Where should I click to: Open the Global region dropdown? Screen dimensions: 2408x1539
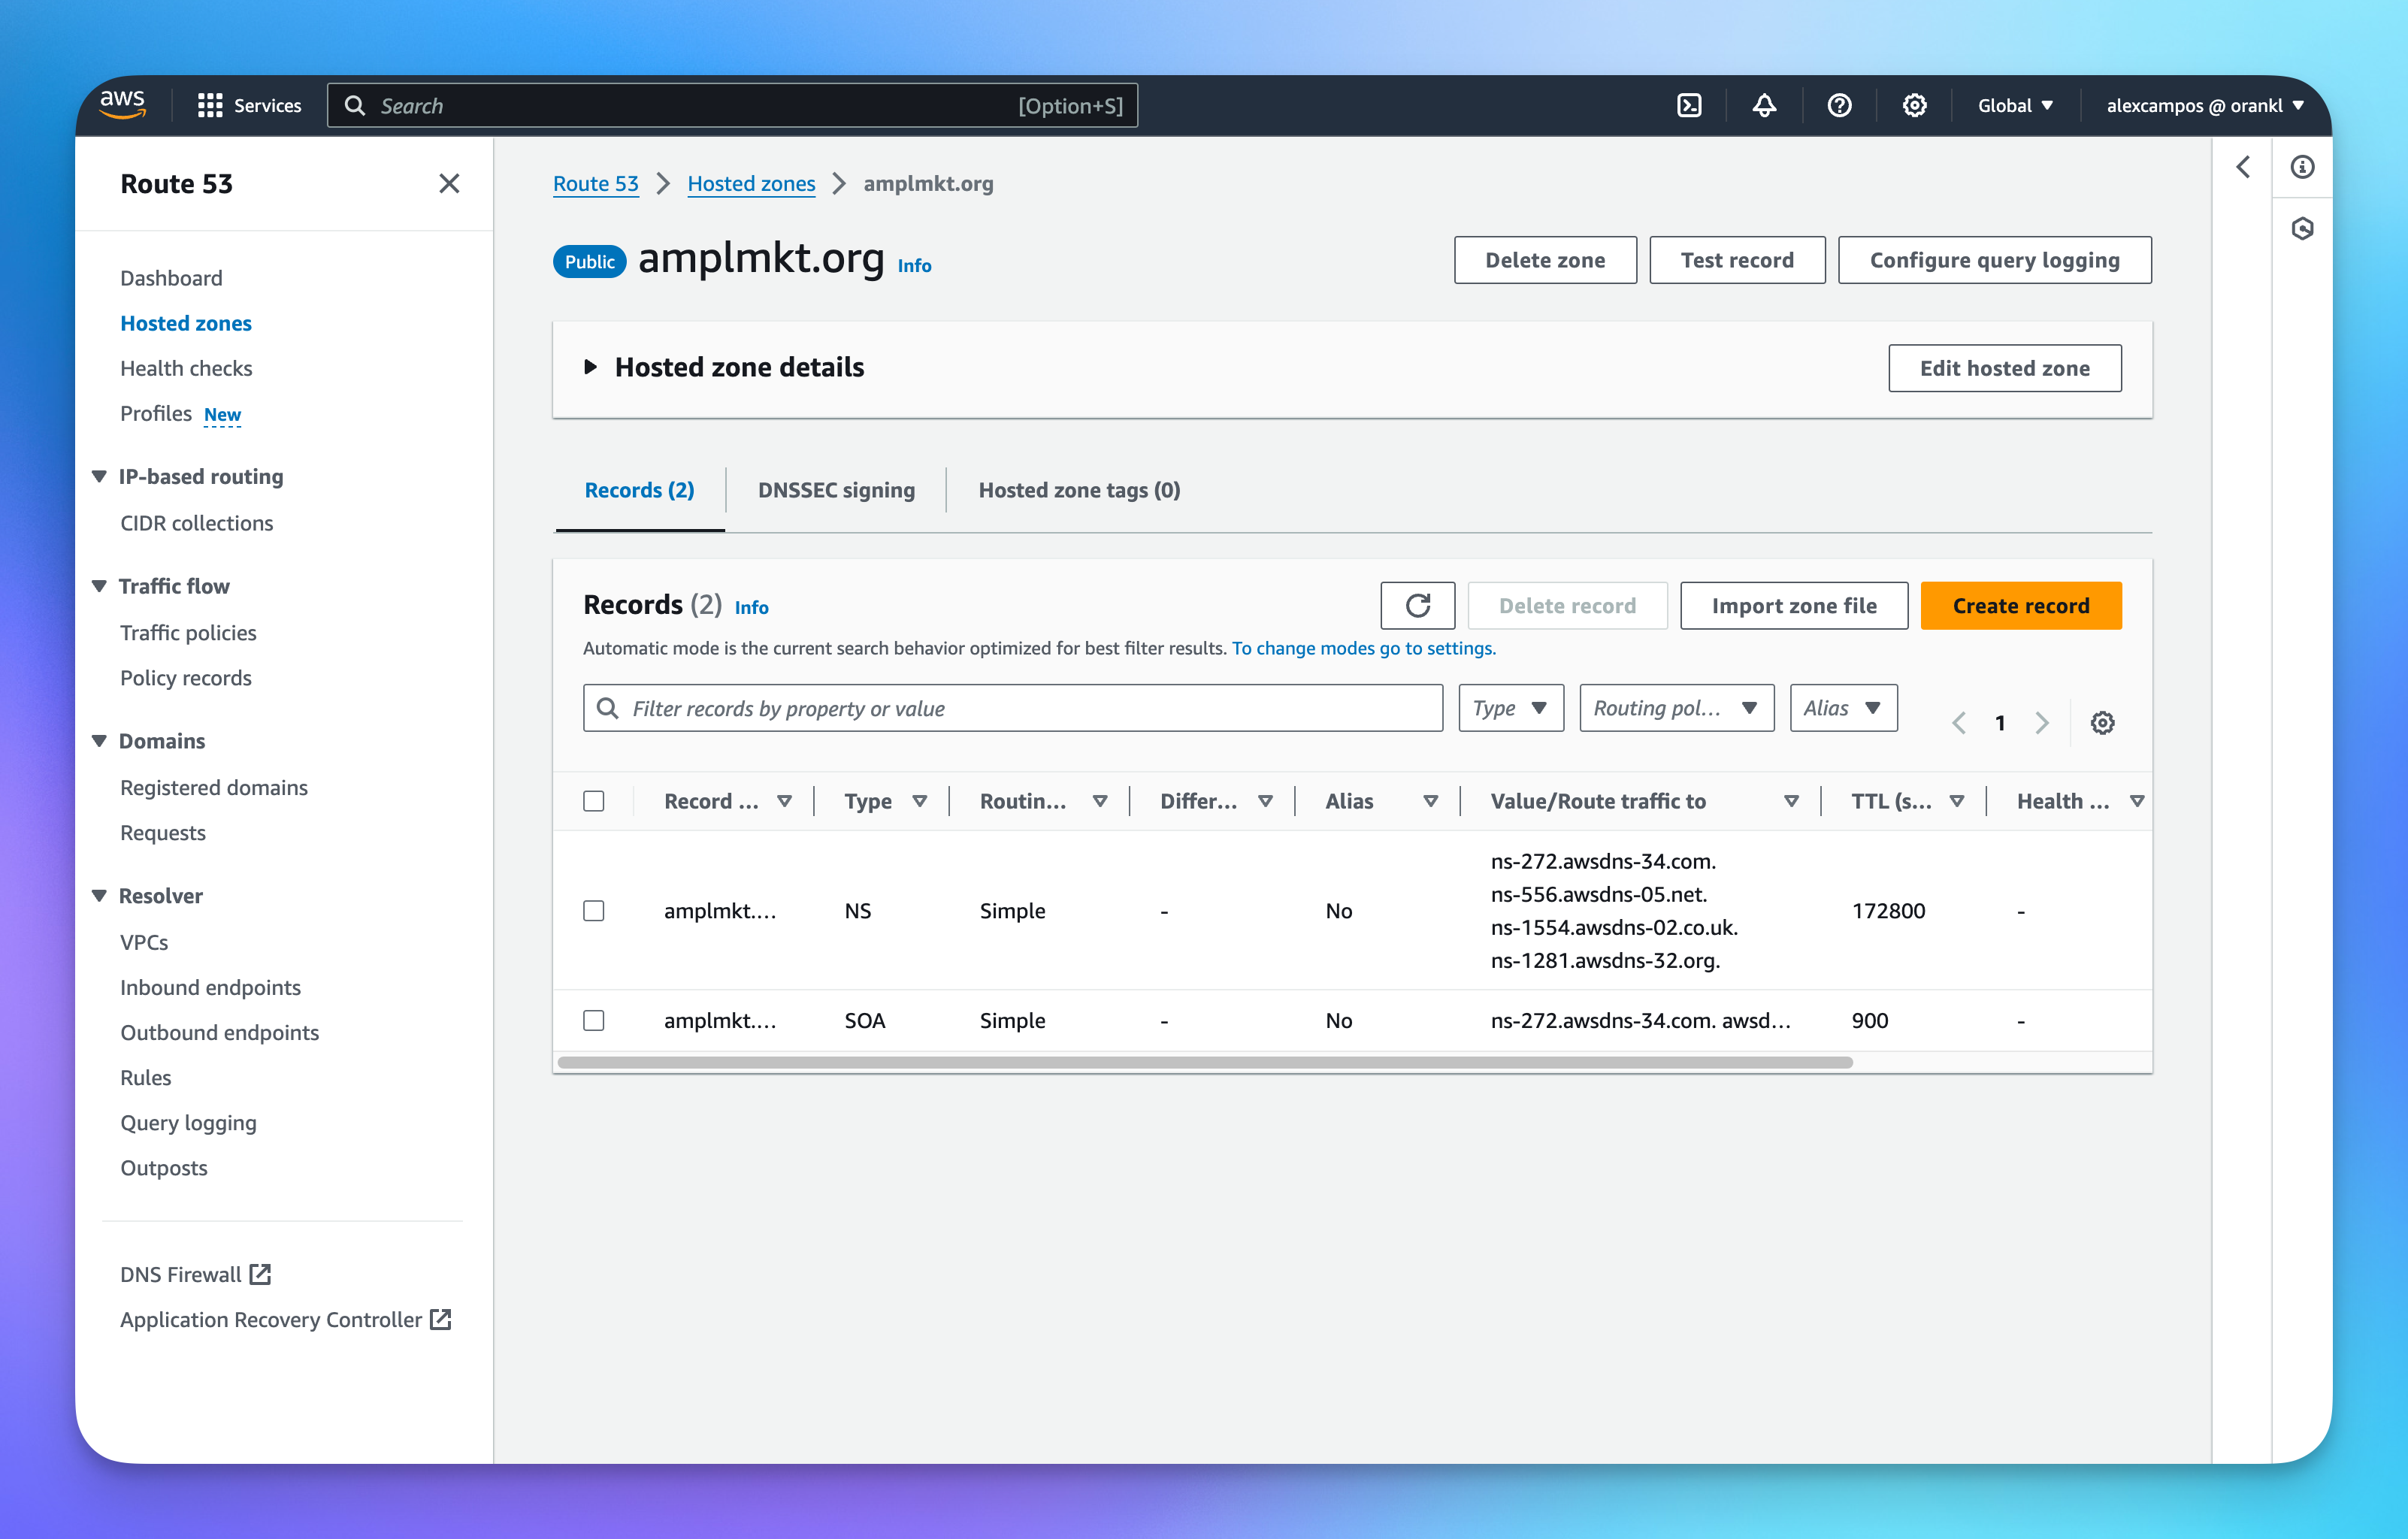click(2014, 105)
